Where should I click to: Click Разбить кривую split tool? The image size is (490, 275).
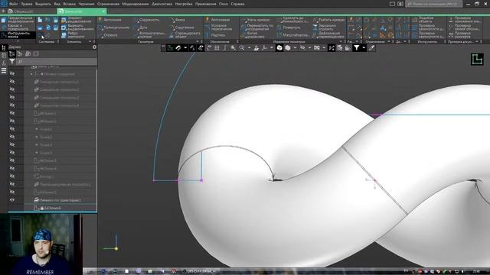(328, 20)
